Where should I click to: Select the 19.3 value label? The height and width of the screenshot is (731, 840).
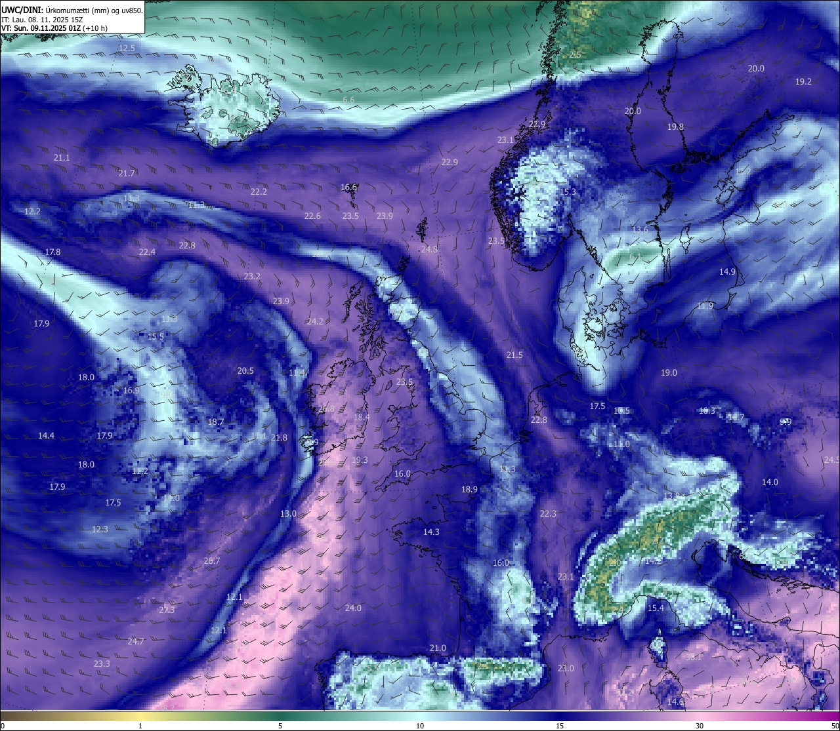(x=360, y=460)
